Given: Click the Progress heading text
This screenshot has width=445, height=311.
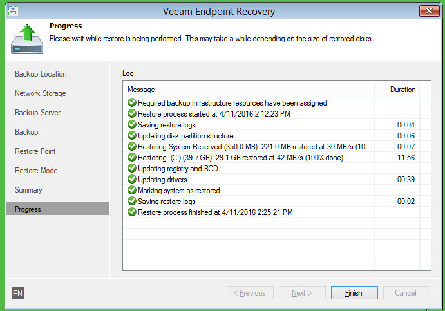Looking at the screenshot, I should 66,26.
